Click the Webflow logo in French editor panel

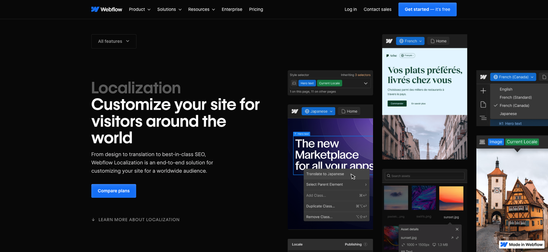(389, 41)
